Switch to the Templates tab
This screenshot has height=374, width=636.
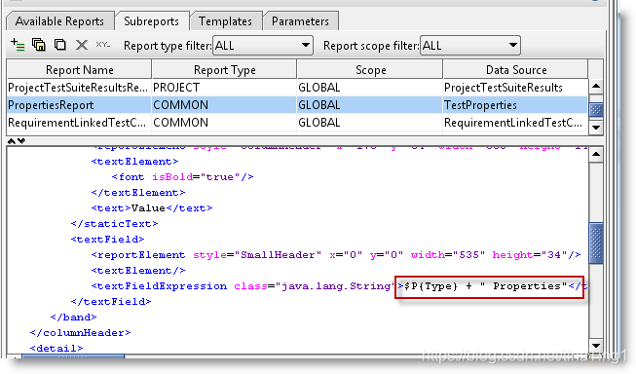tap(225, 21)
